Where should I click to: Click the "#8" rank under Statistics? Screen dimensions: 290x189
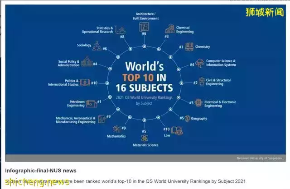122,37
